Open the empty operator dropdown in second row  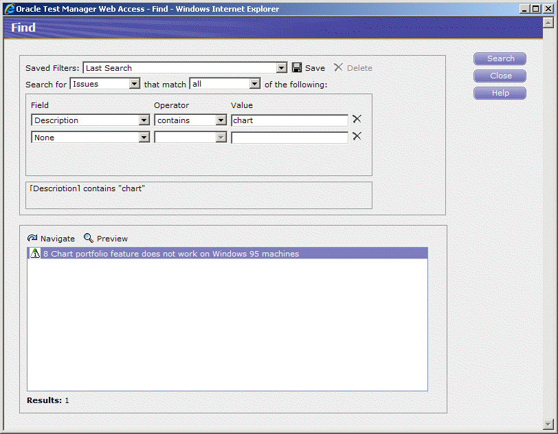point(221,137)
